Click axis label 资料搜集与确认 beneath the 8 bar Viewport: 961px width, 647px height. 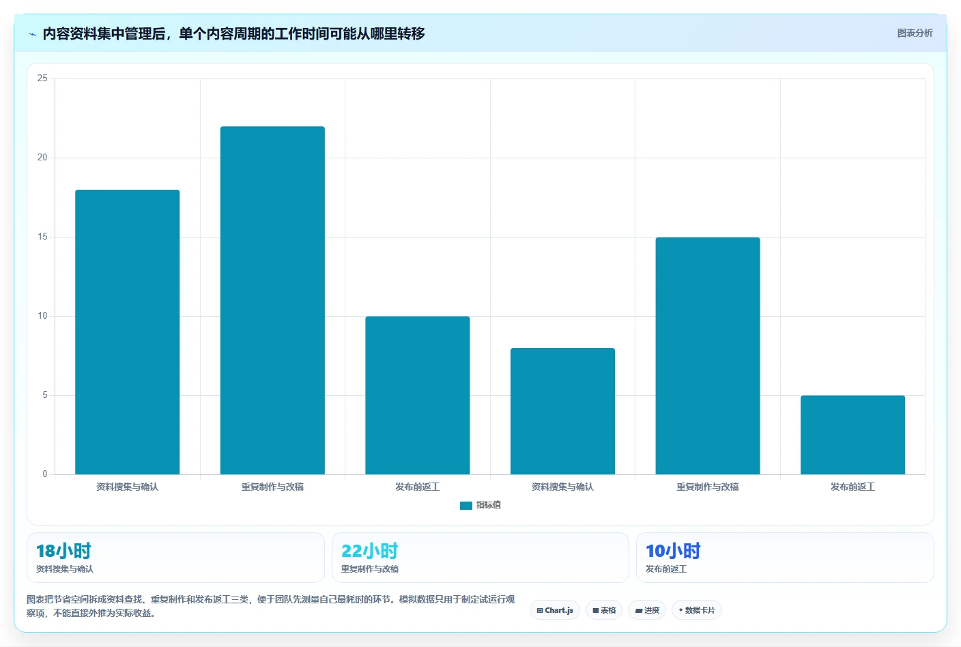(562, 487)
